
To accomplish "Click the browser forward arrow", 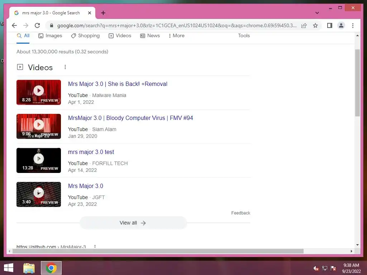I will (26, 25).
